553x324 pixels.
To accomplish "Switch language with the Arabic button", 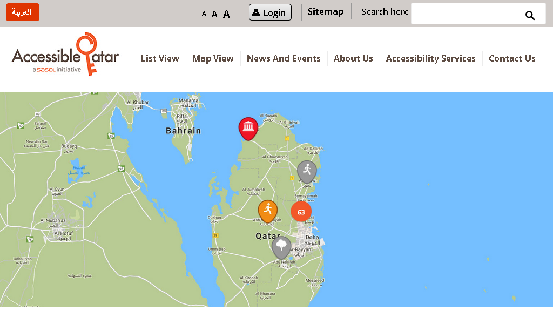I will click(23, 12).
